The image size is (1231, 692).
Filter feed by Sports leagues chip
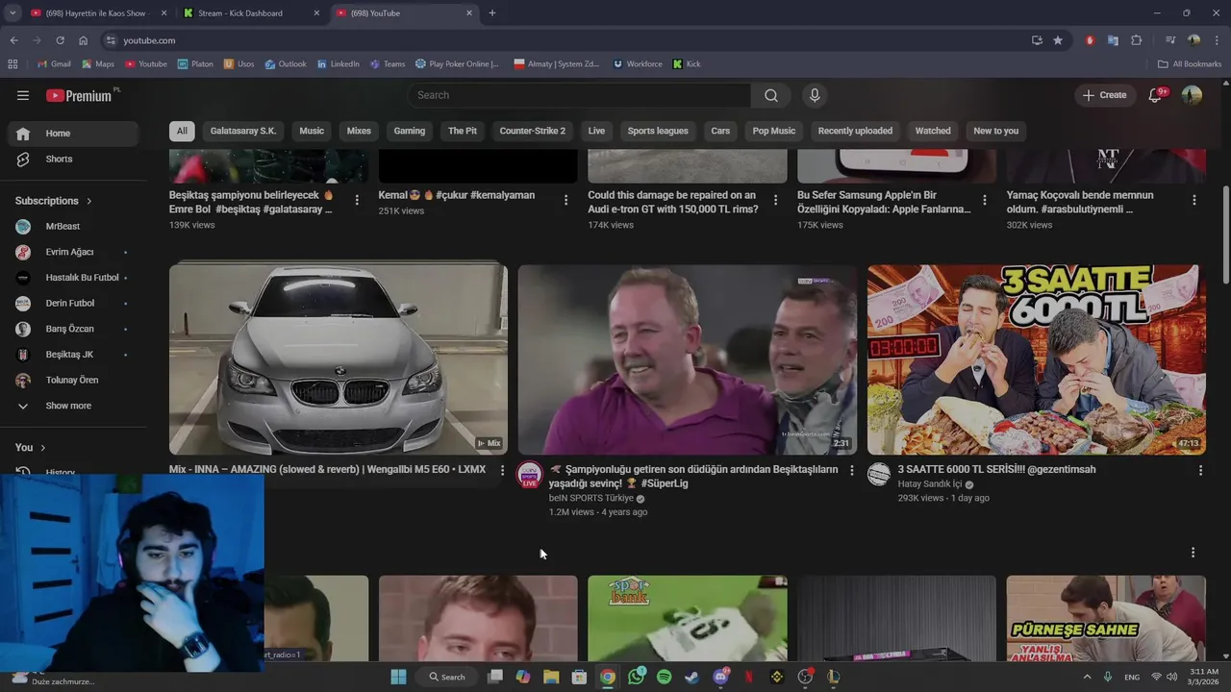658,131
